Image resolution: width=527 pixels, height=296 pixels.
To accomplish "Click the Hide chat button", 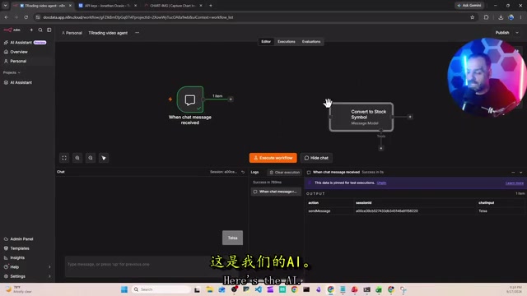I will (316, 158).
